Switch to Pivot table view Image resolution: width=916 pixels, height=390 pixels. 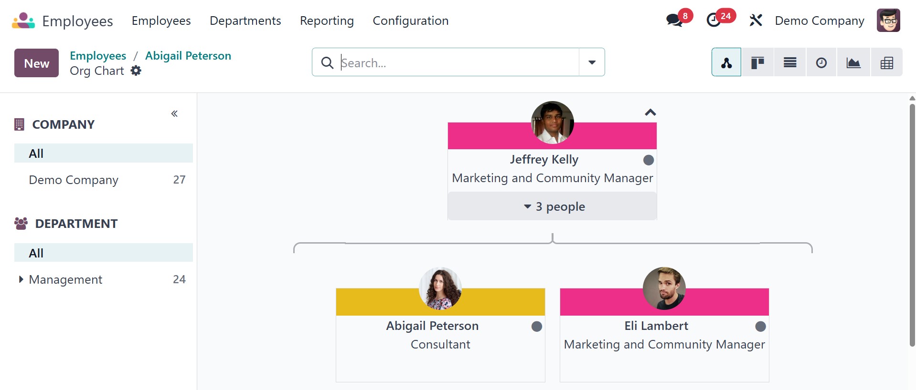pyautogui.click(x=886, y=62)
